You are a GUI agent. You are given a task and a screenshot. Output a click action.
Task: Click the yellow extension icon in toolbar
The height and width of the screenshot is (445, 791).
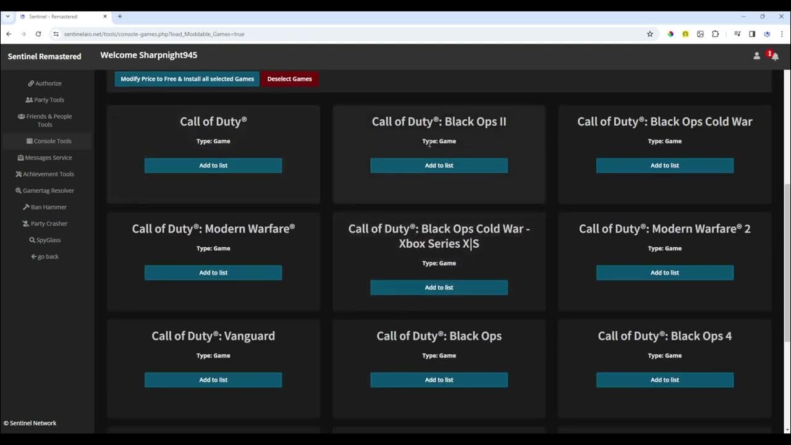685,34
